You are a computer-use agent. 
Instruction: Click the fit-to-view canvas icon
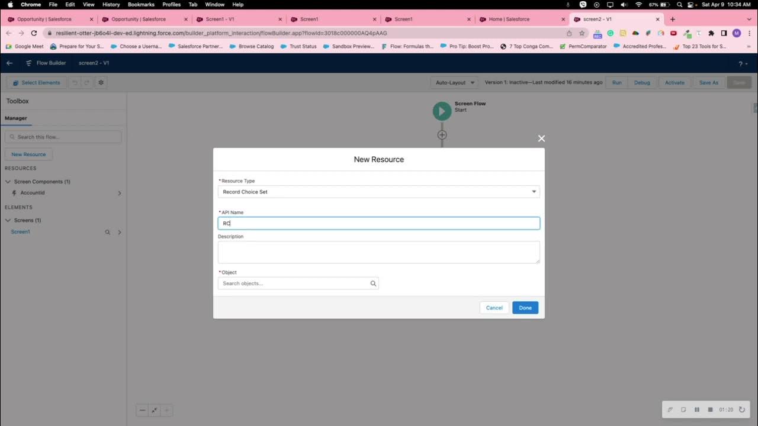[x=155, y=410]
